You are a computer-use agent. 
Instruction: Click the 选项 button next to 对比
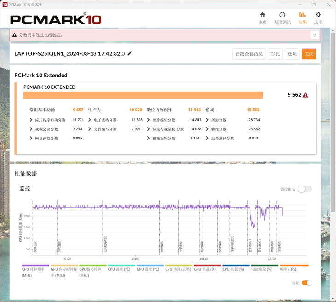pos(292,54)
